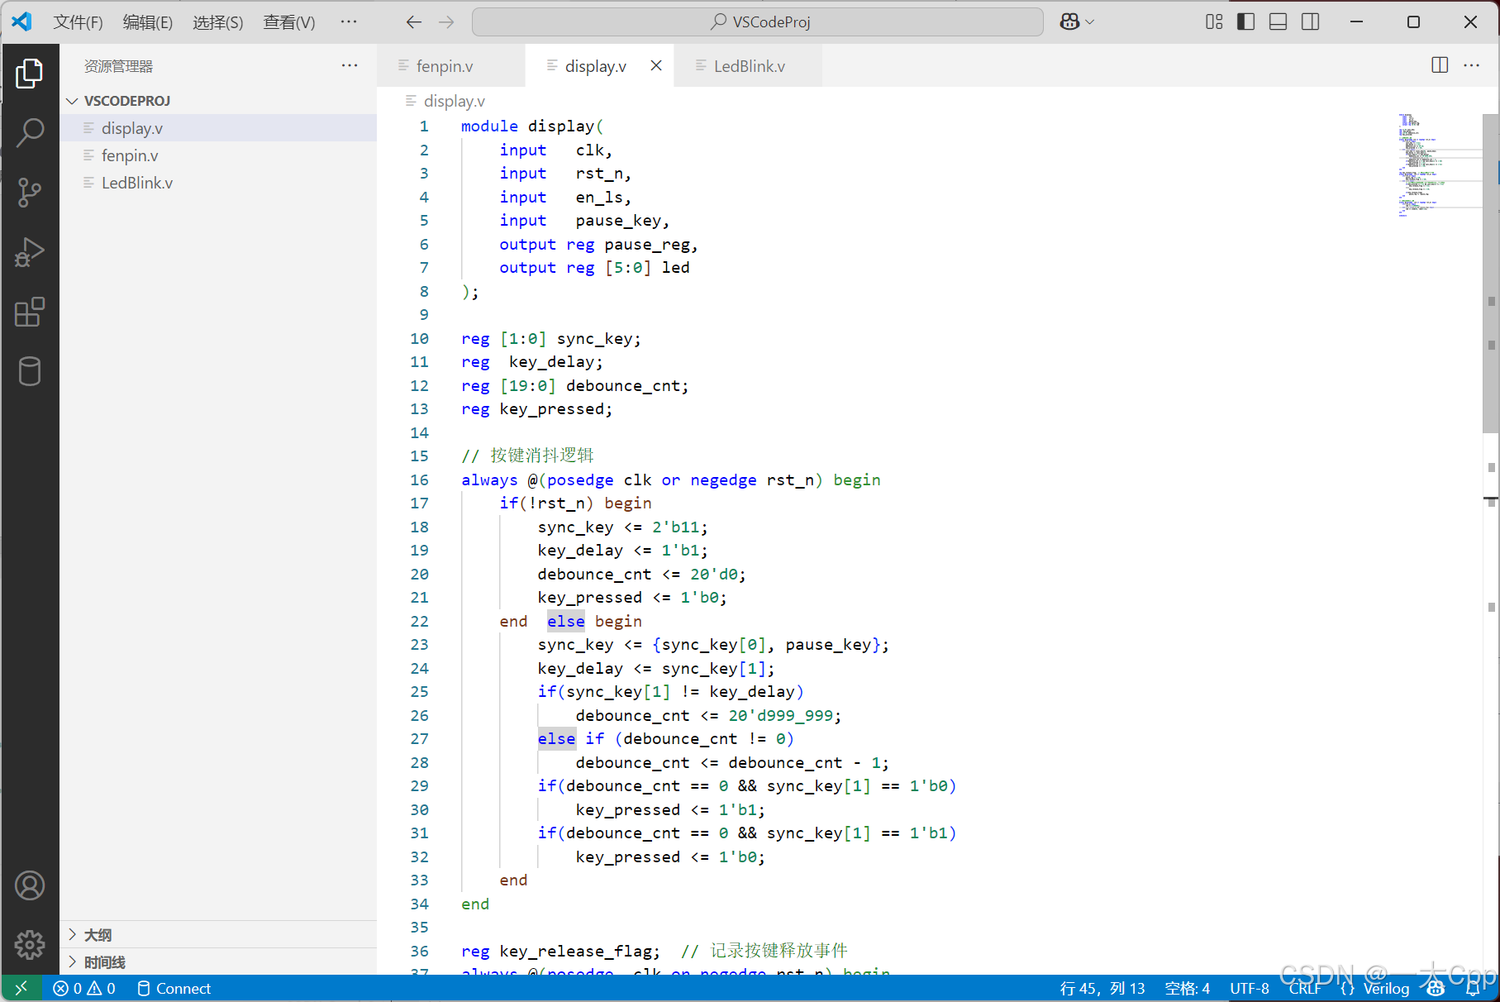The image size is (1500, 1002).
Task: Open the Explorer view in activity bar
Action: pos(30,74)
